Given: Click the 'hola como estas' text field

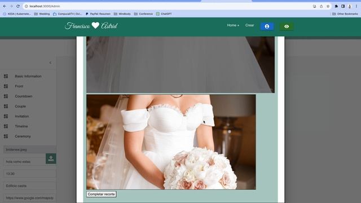Looking at the screenshot, I should (x=24, y=162).
